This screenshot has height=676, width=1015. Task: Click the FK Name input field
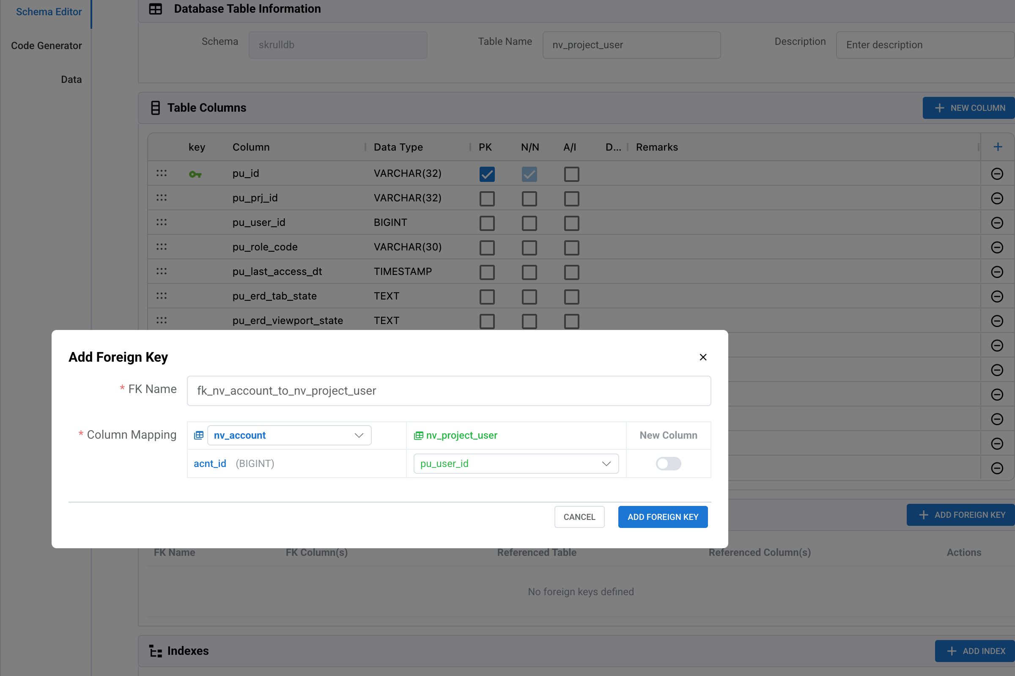[448, 390]
